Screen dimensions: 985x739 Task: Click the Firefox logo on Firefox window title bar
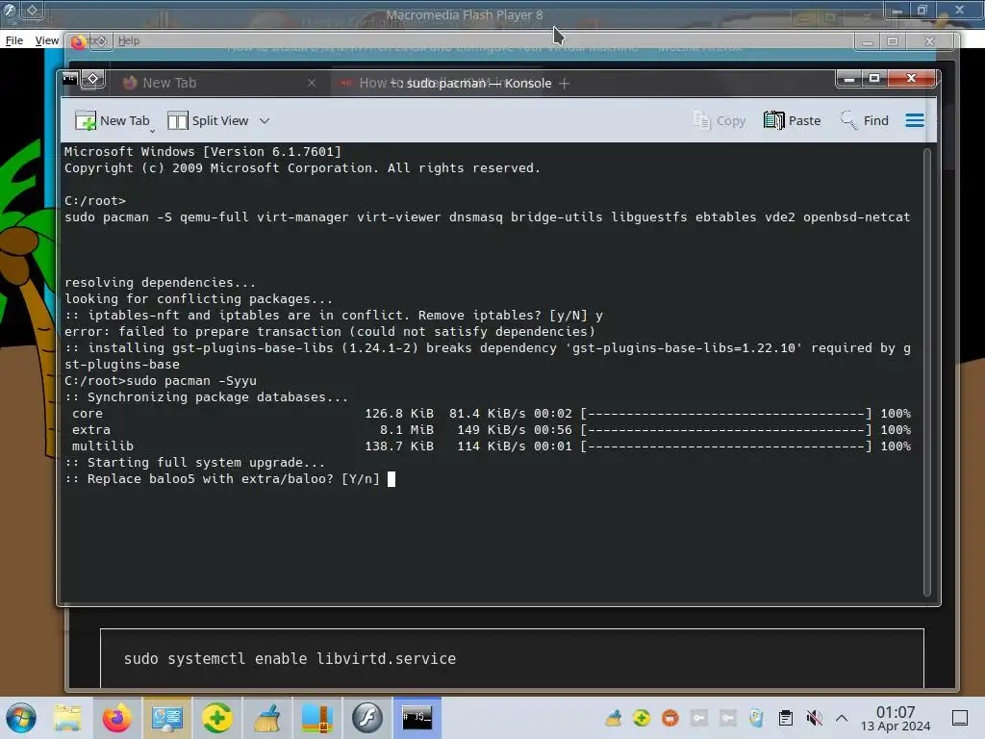click(78, 42)
